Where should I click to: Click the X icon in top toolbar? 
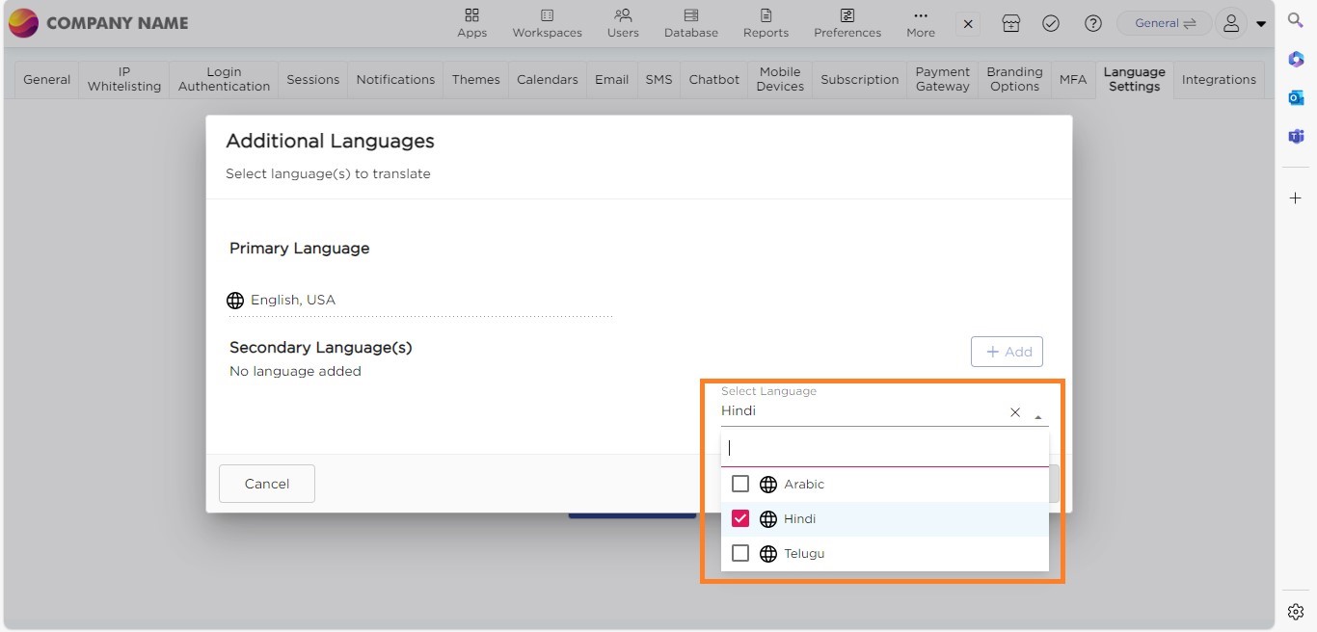969,24
